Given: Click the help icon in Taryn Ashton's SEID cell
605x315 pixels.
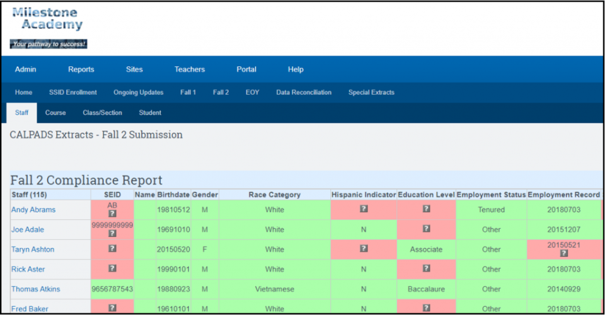Looking at the screenshot, I should coord(112,248).
